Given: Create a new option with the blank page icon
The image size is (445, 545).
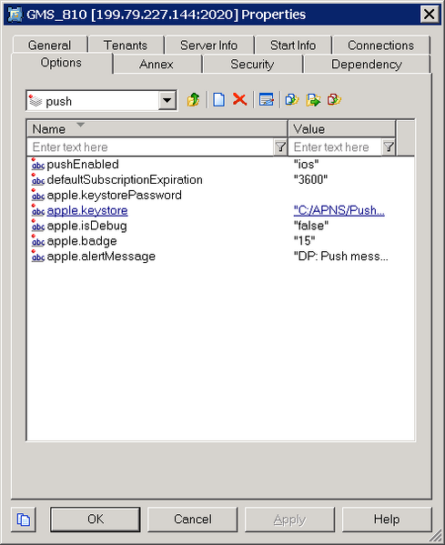Looking at the screenshot, I should (218, 100).
